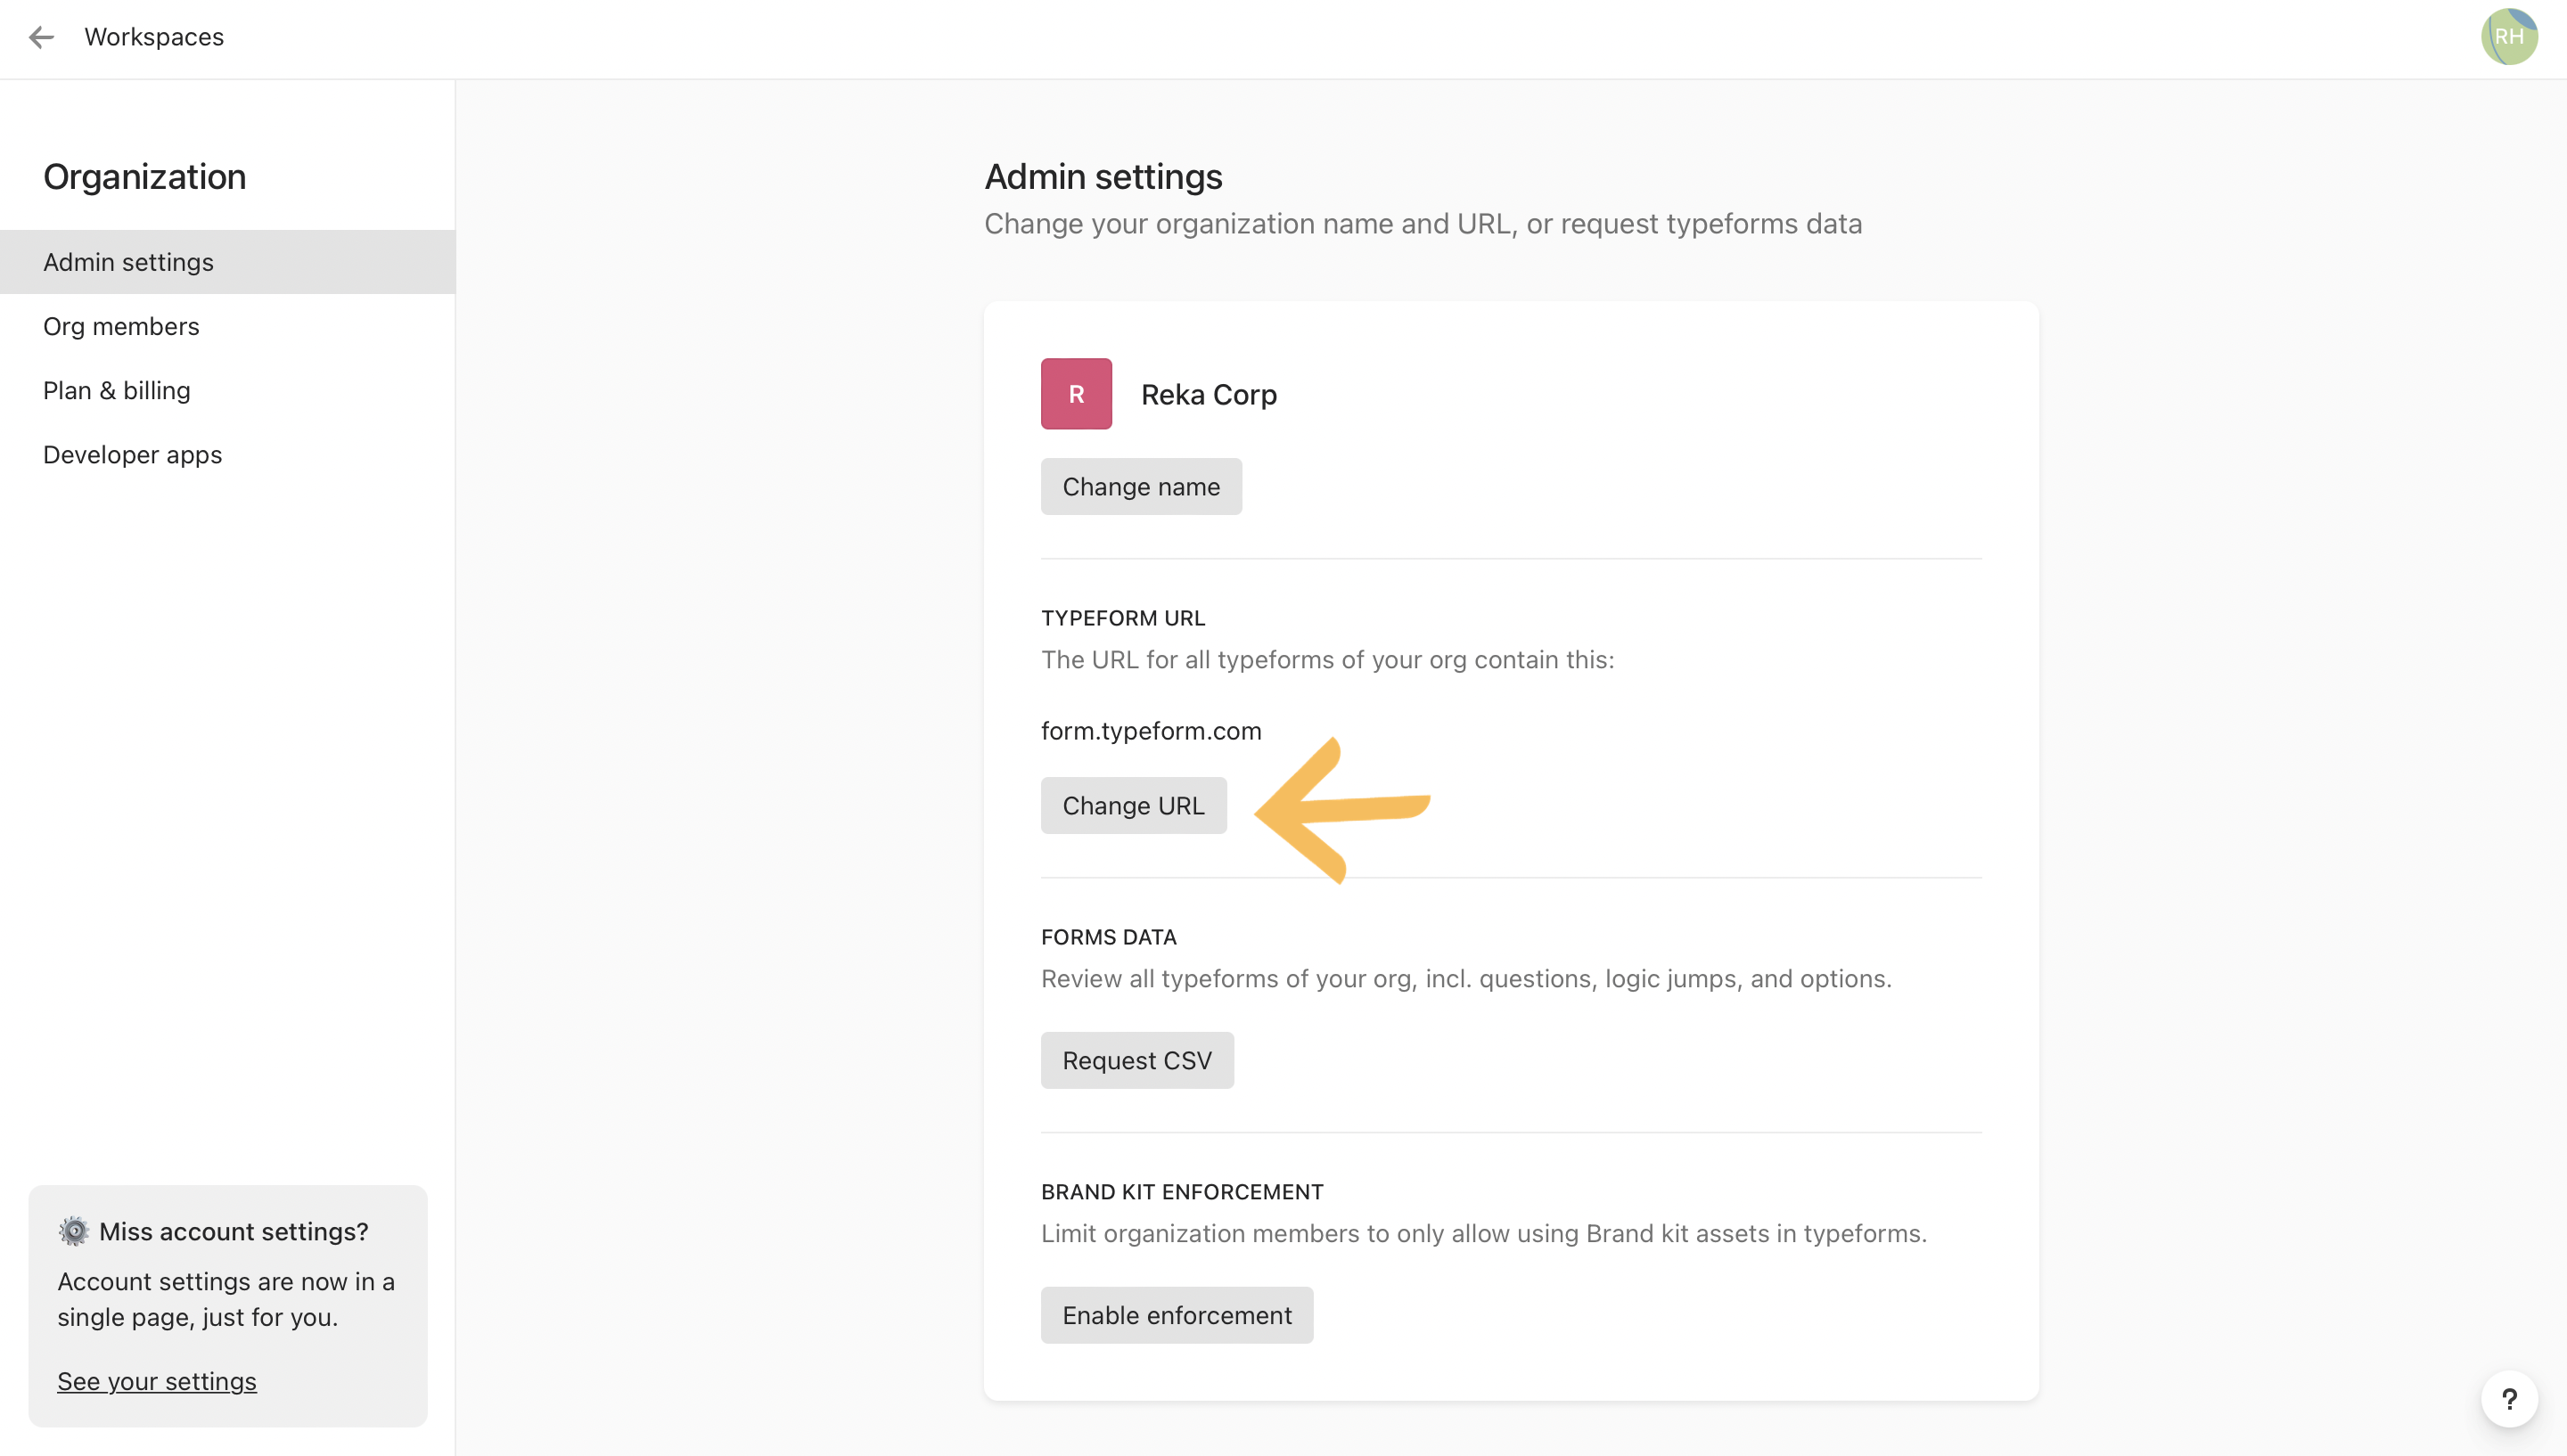Go to Workspaces
2567x1456 pixels.
pyautogui.click(x=154, y=37)
